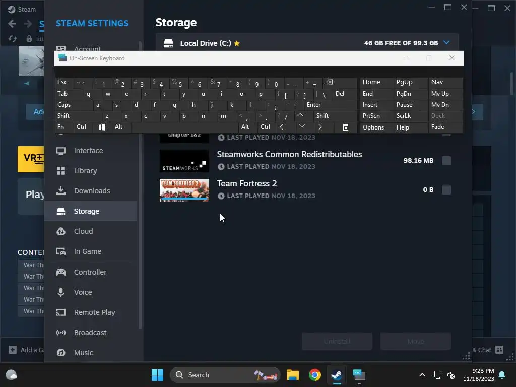Show hidden system tray icons

(x=422, y=375)
